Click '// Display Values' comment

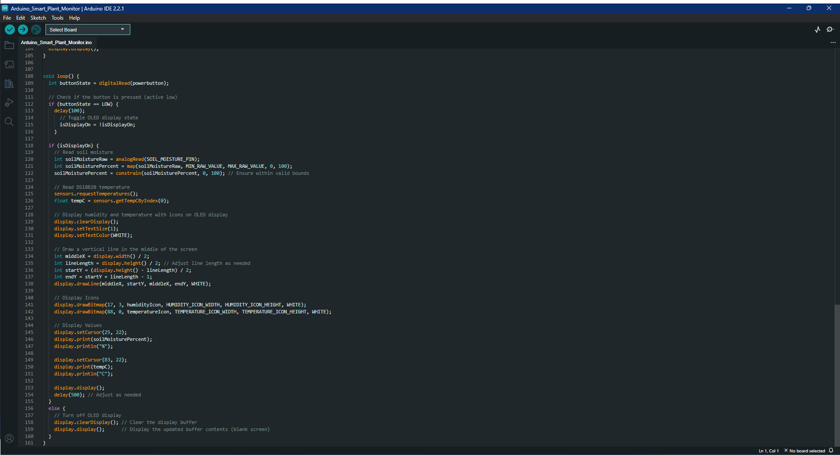coord(78,325)
